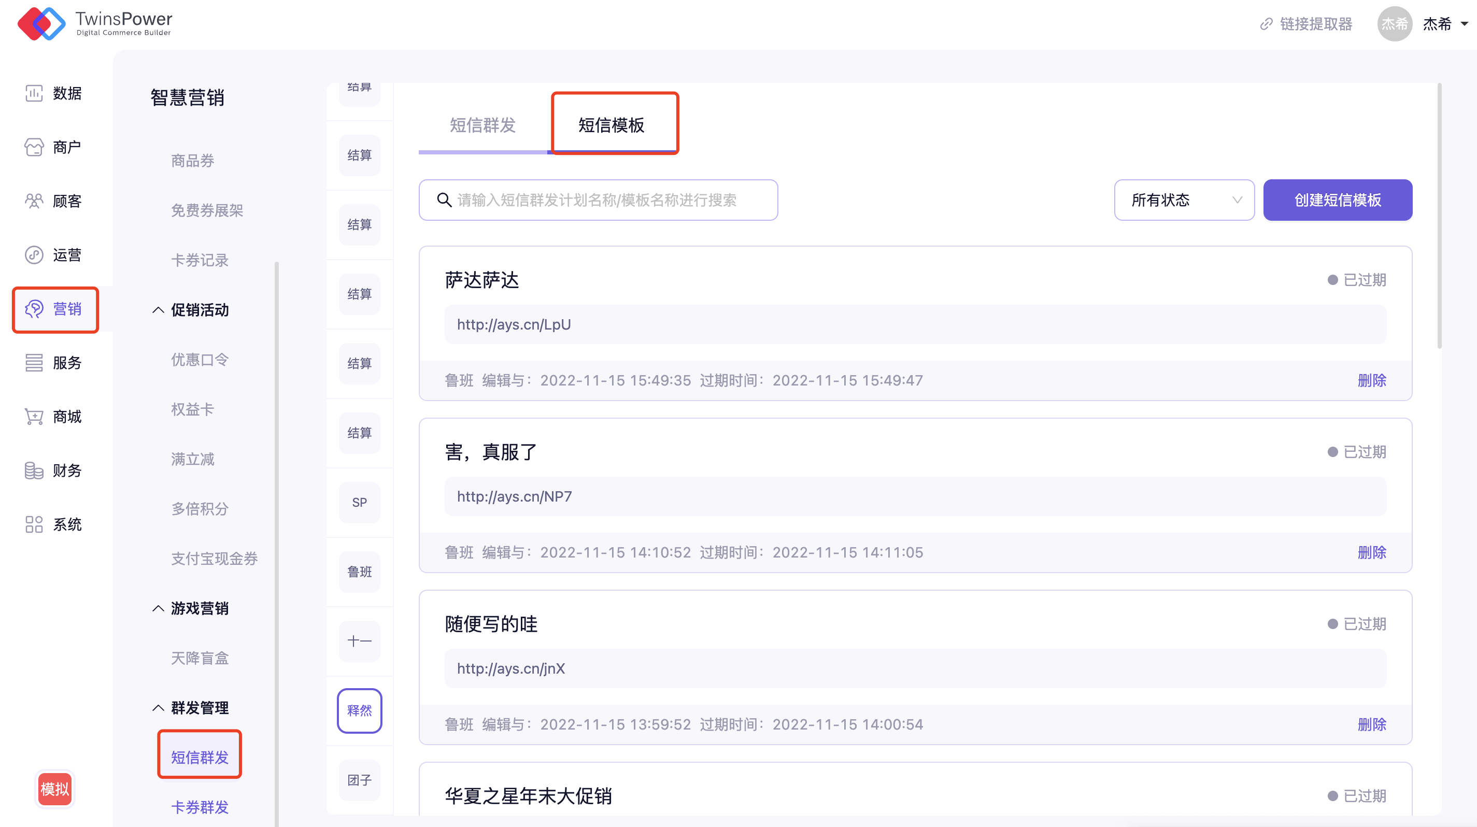Open 商城 shopping cart icon
The image size is (1477, 827).
click(x=34, y=417)
